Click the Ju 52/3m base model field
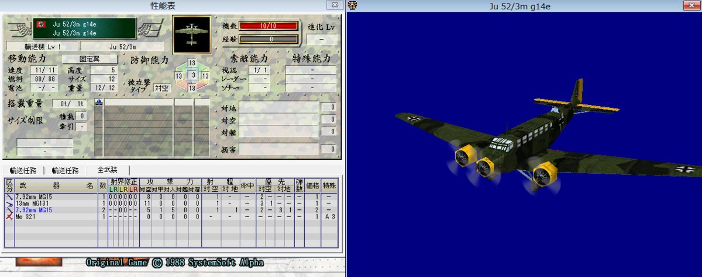This screenshot has height=277, width=702. click(x=123, y=46)
